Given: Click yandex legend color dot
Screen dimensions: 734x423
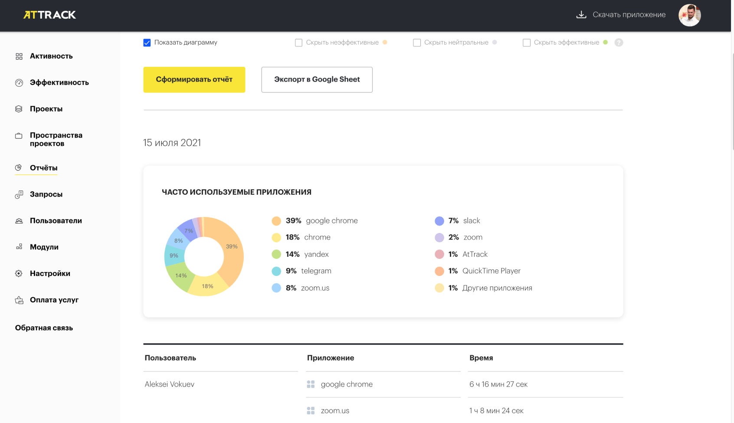Looking at the screenshot, I should [276, 255].
